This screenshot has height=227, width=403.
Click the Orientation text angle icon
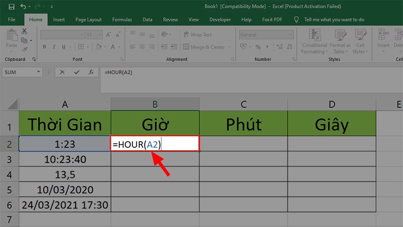165,34
